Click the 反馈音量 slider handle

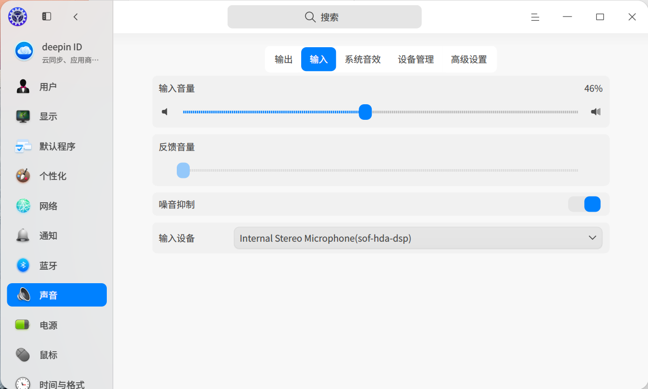[183, 170]
